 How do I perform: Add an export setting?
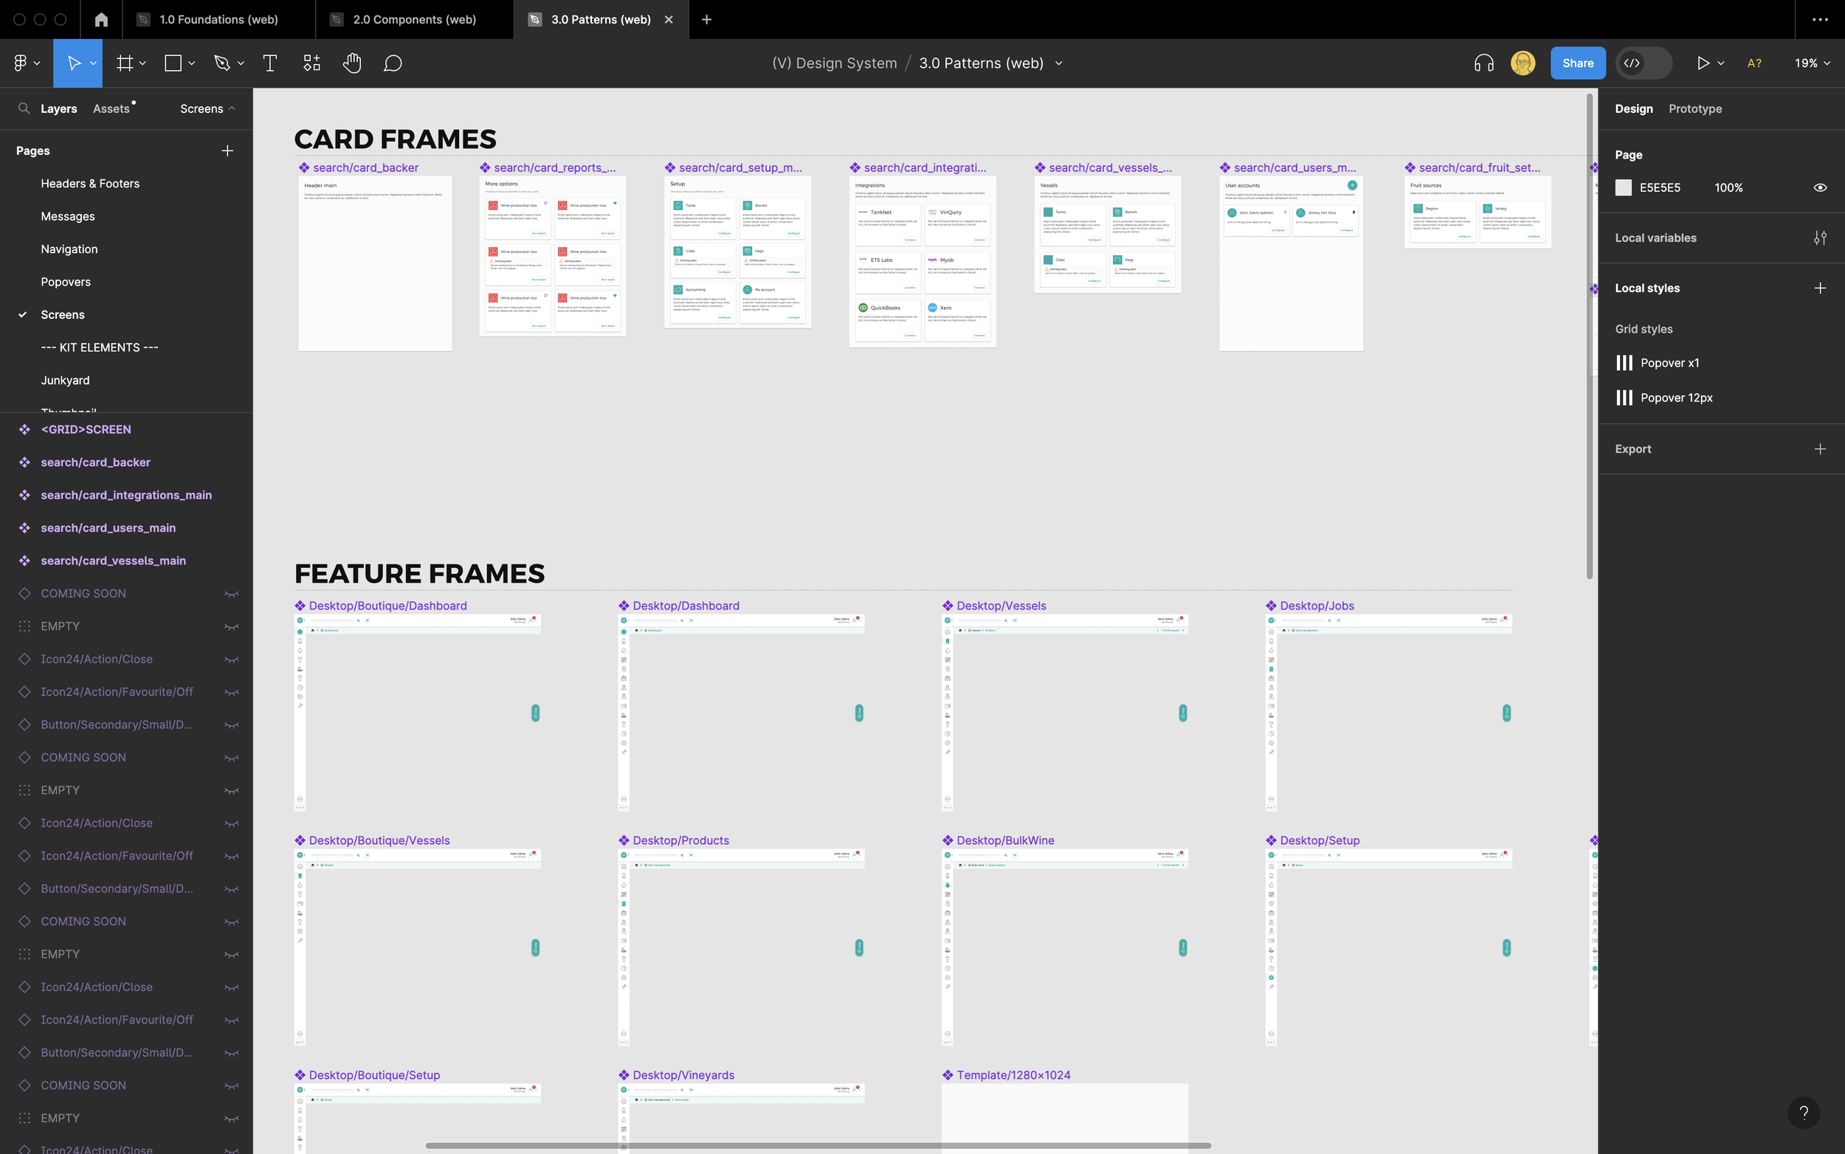coord(1820,449)
